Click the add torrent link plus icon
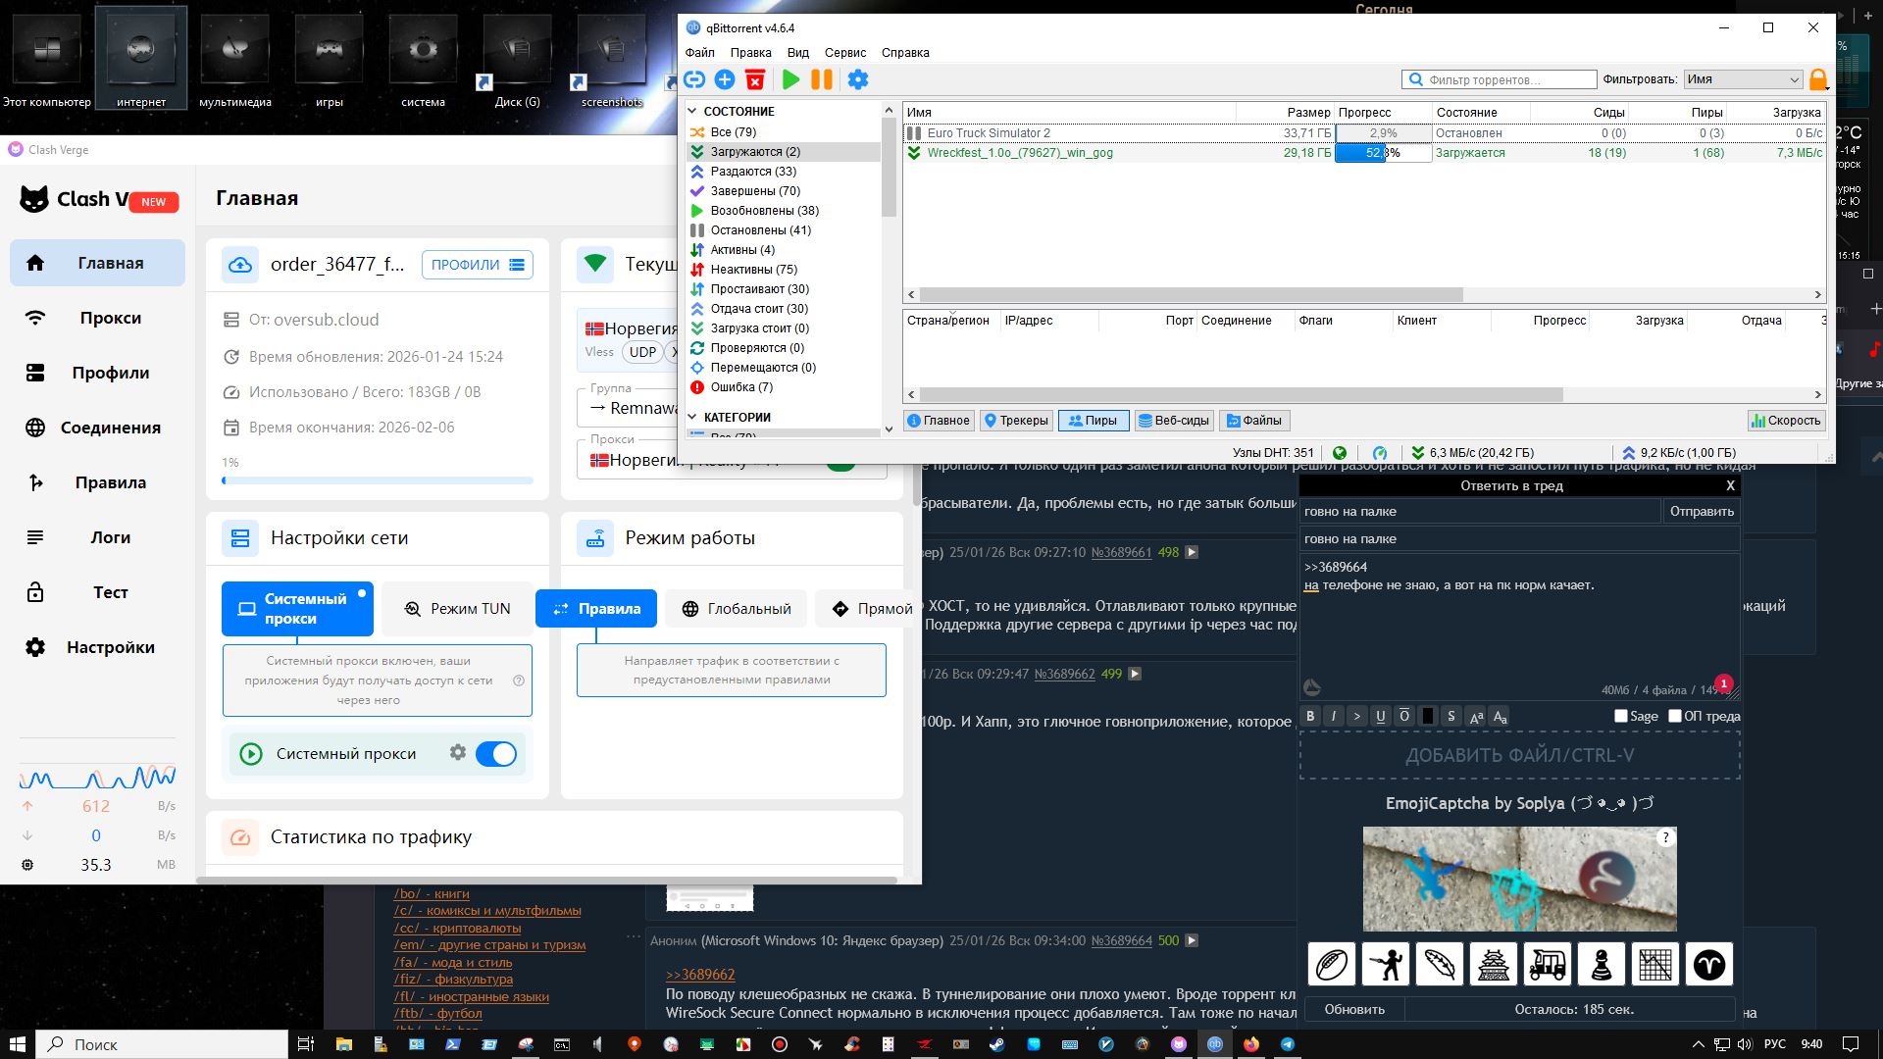The image size is (1883, 1059). [x=725, y=80]
